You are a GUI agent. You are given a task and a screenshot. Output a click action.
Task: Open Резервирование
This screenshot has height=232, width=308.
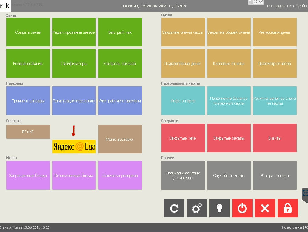point(28,63)
